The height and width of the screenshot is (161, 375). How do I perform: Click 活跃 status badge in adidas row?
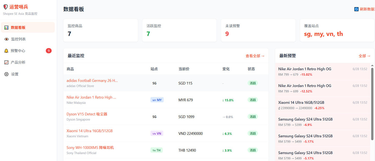click(253, 83)
